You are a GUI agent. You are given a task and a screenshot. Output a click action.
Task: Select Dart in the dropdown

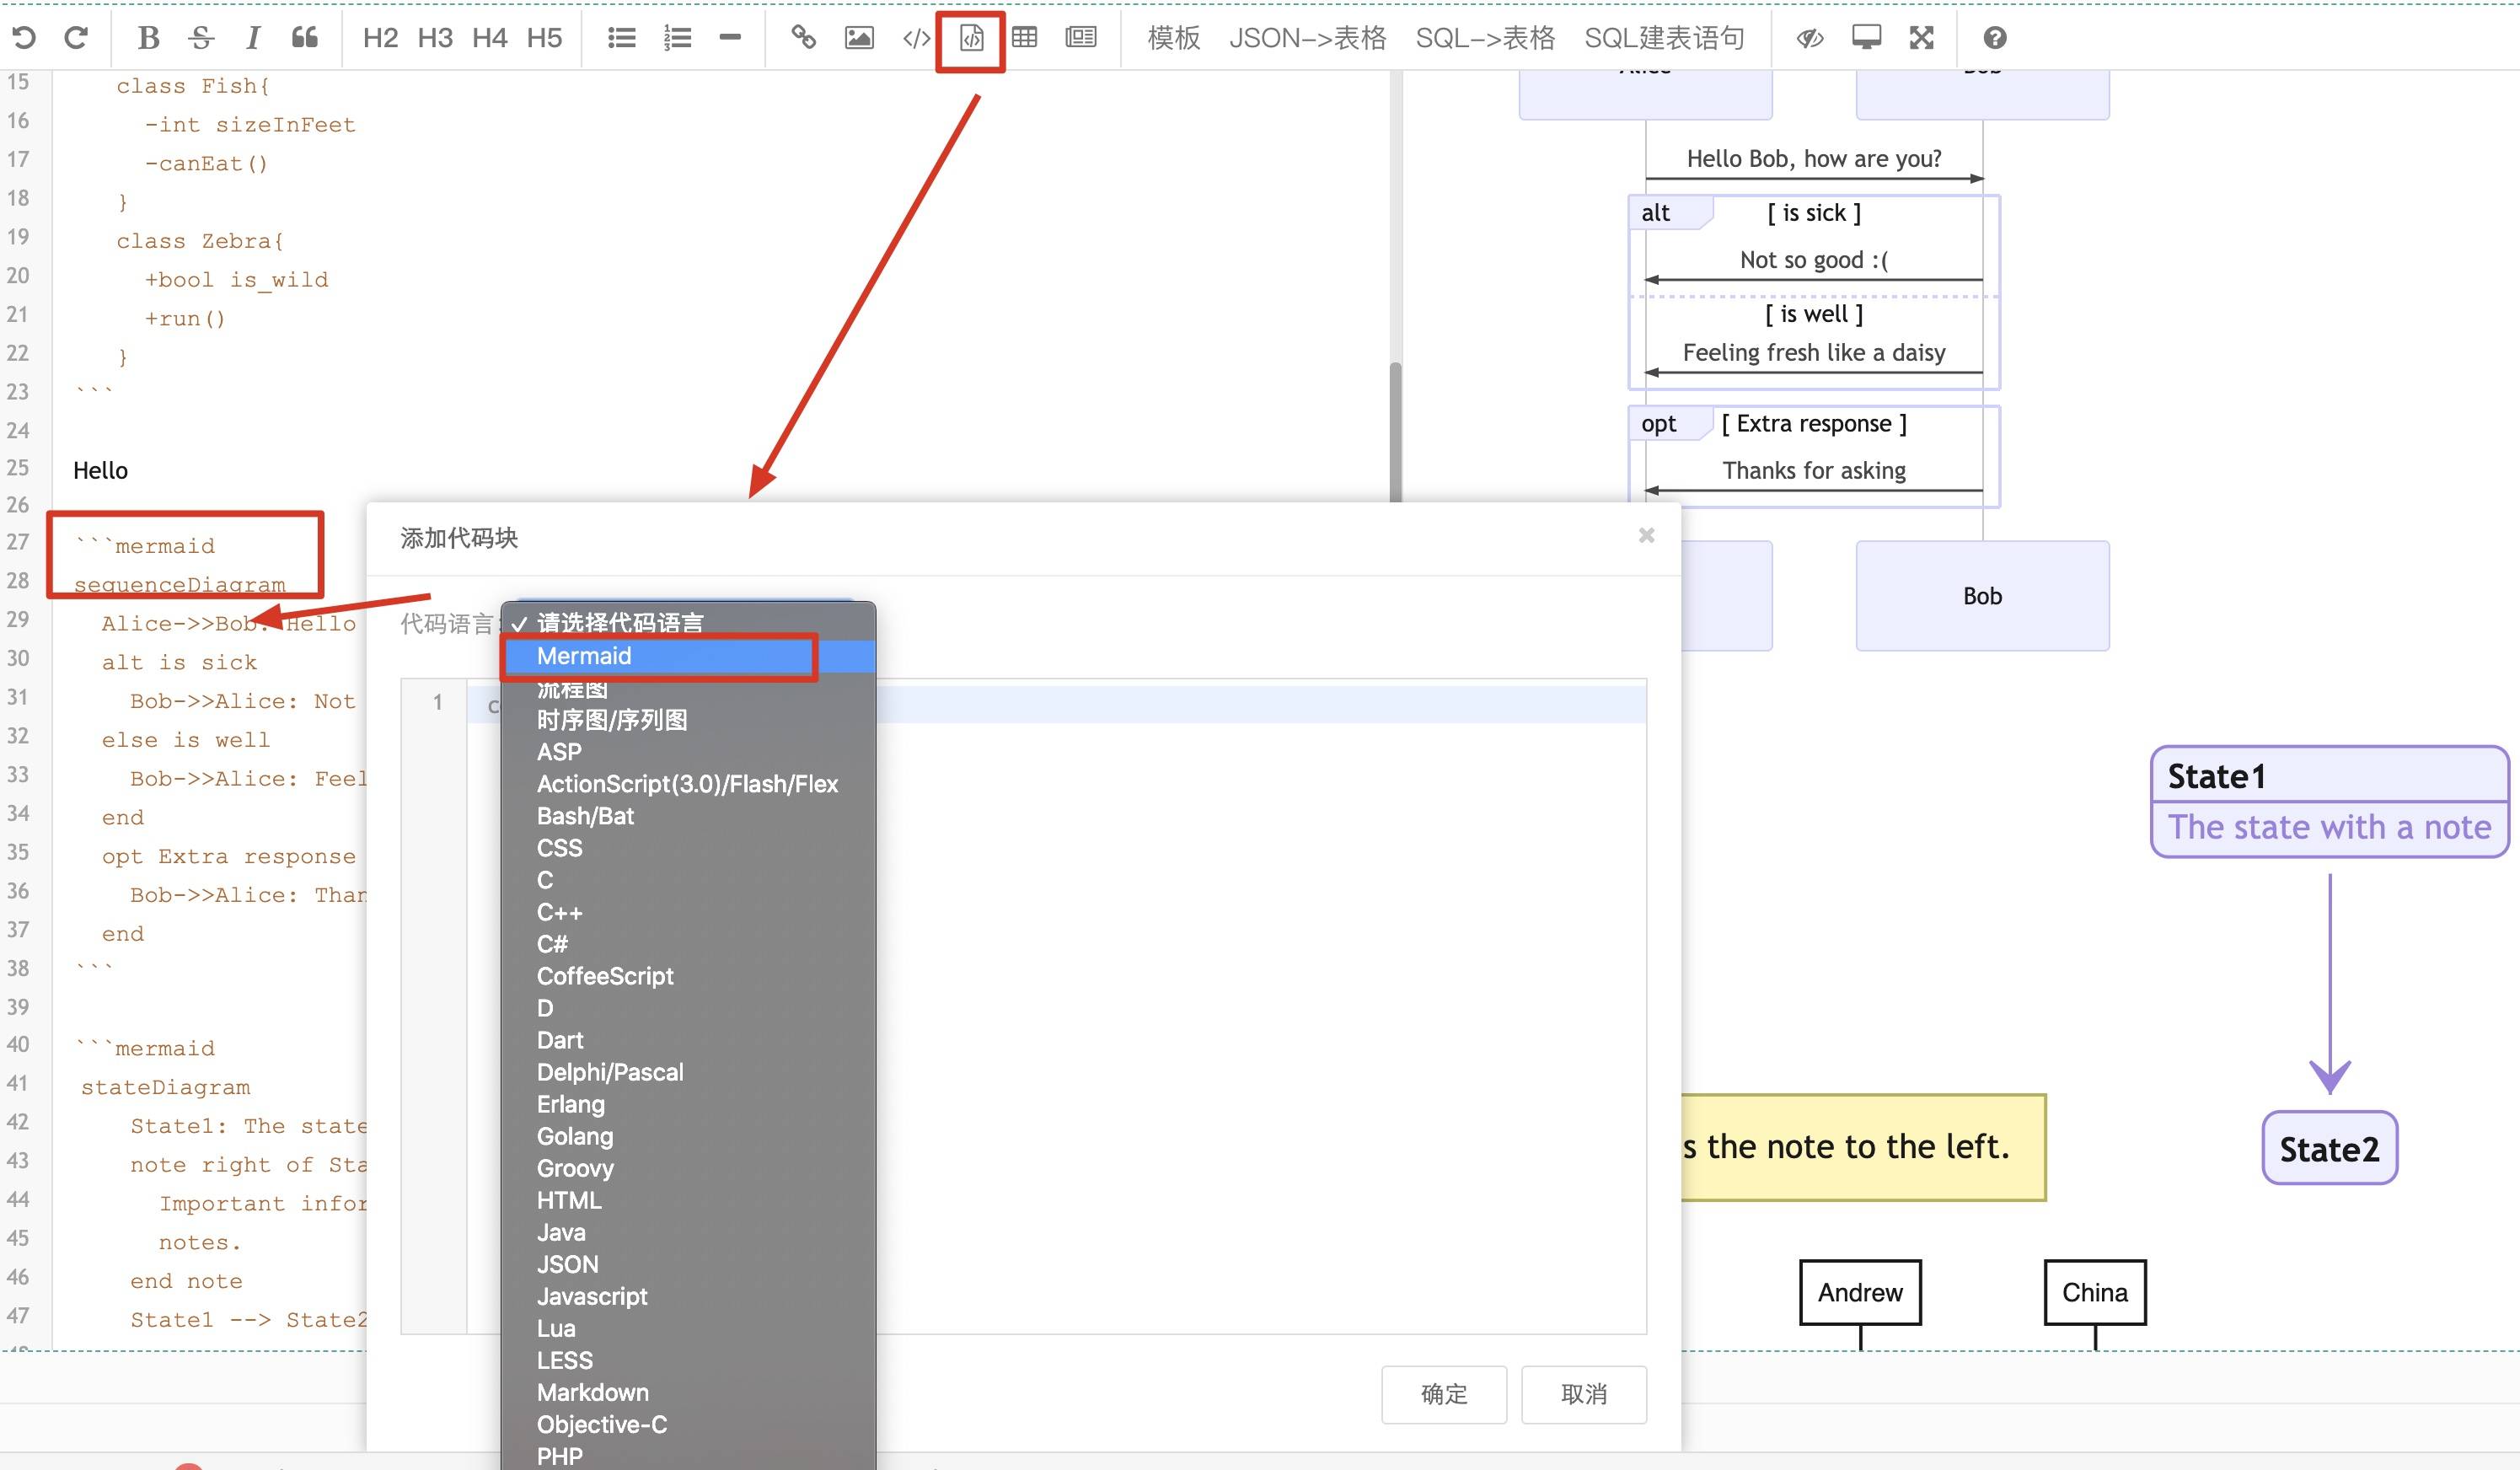(688, 1040)
